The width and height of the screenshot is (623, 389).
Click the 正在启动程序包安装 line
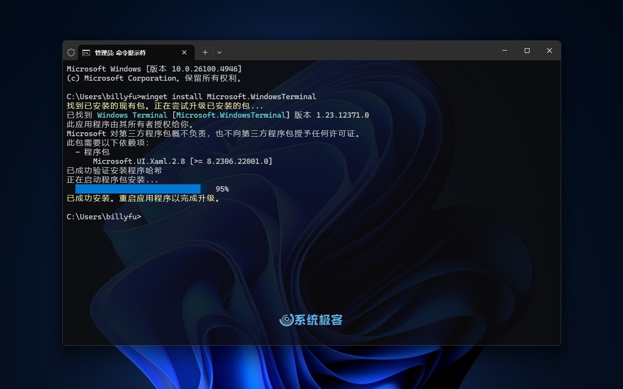coord(112,179)
